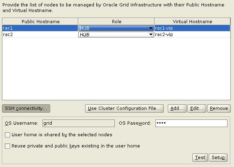
Task: Select the rac2 public hostname row
Action: pyautogui.click(x=40, y=35)
